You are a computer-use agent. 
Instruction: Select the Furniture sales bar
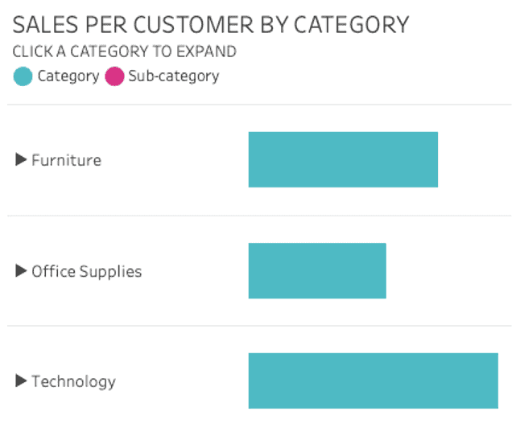(x=343, y=159)
